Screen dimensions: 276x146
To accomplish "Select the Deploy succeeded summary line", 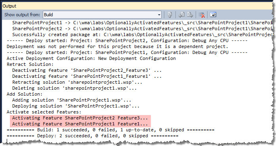I will (x=92, y=136).
